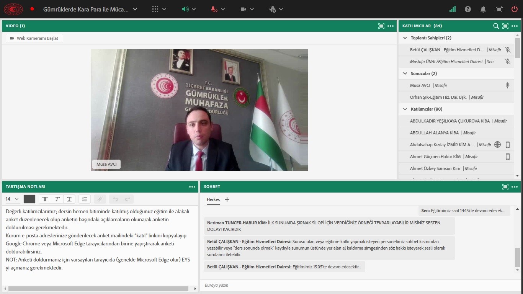Select the Herkes chat tab
Image resolution: width=523 pixels, height=294 pixels.
[x=213, y=199]
